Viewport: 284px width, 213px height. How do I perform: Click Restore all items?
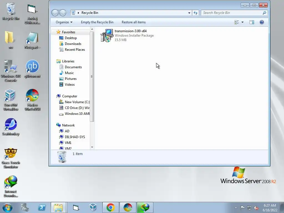click(134, 22)
